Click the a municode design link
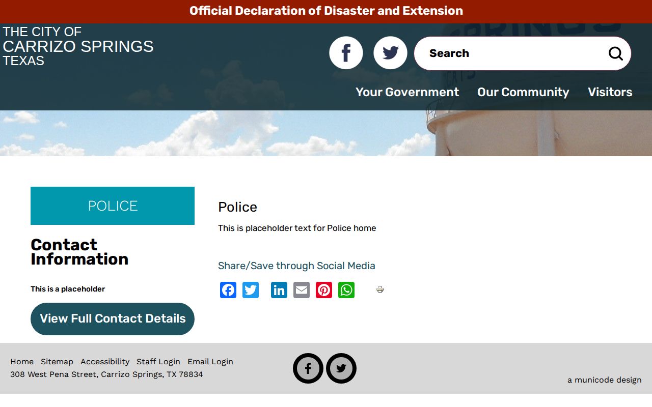The height and width of the screenshot is (407, 652). coord(605,380)
